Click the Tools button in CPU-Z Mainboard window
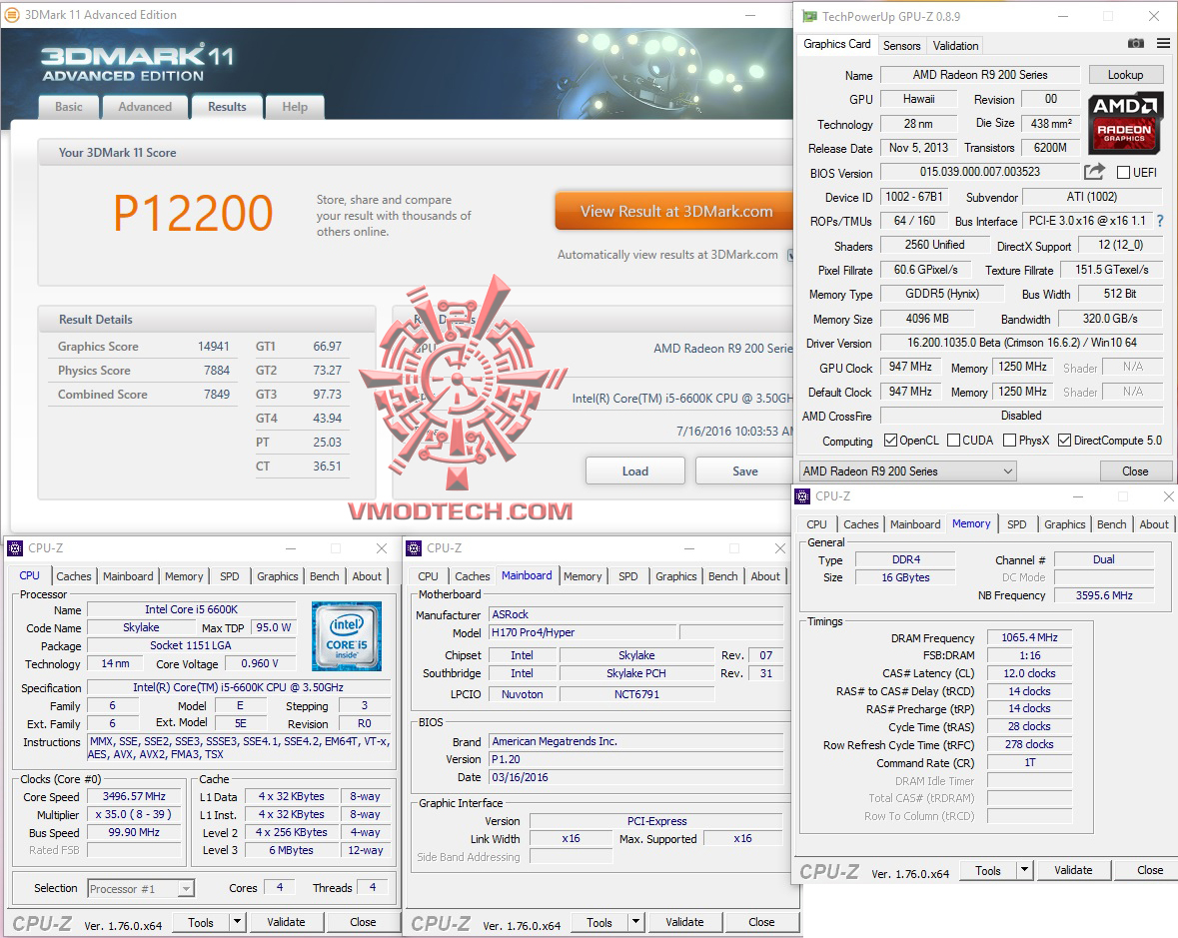Viewport: 1178px width, 938px height. (x=598, y=921)
